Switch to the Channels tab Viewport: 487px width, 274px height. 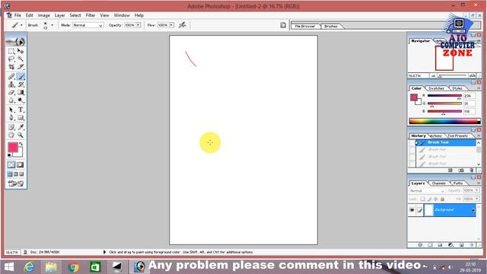point(438,183)
